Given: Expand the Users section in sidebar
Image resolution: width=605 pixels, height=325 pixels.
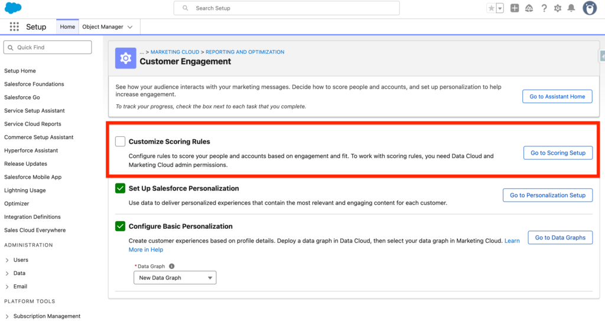Looking at the screenshot, I should (7, 260).
